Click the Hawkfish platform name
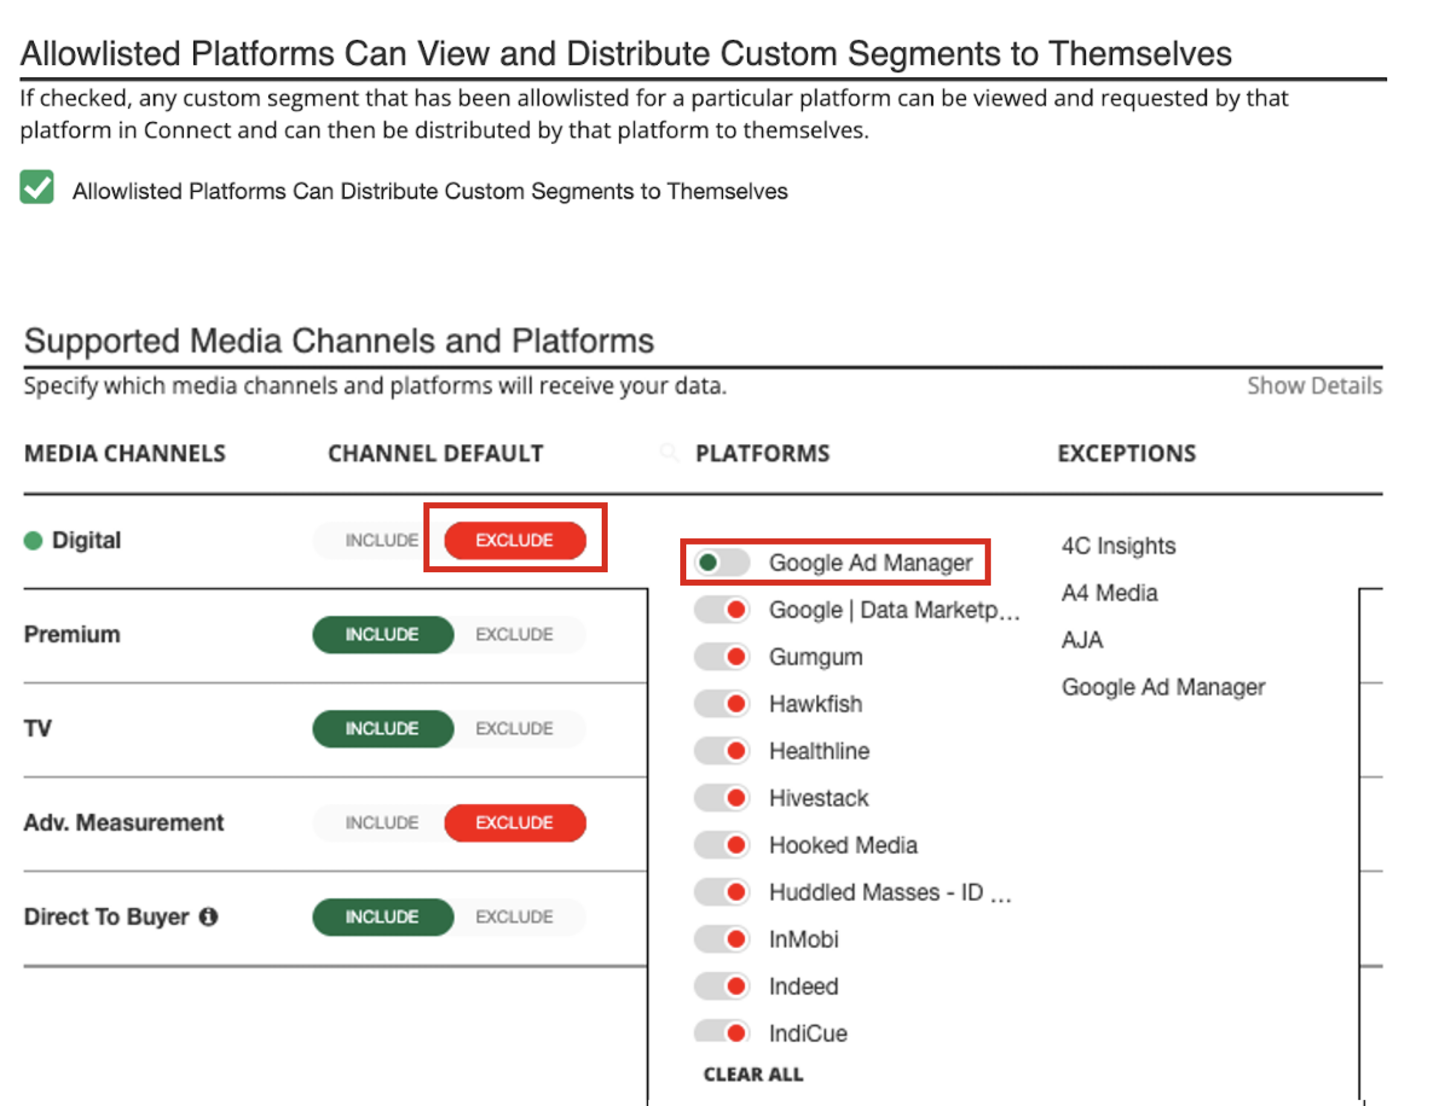1445x1106 pixels. (816, 704)
